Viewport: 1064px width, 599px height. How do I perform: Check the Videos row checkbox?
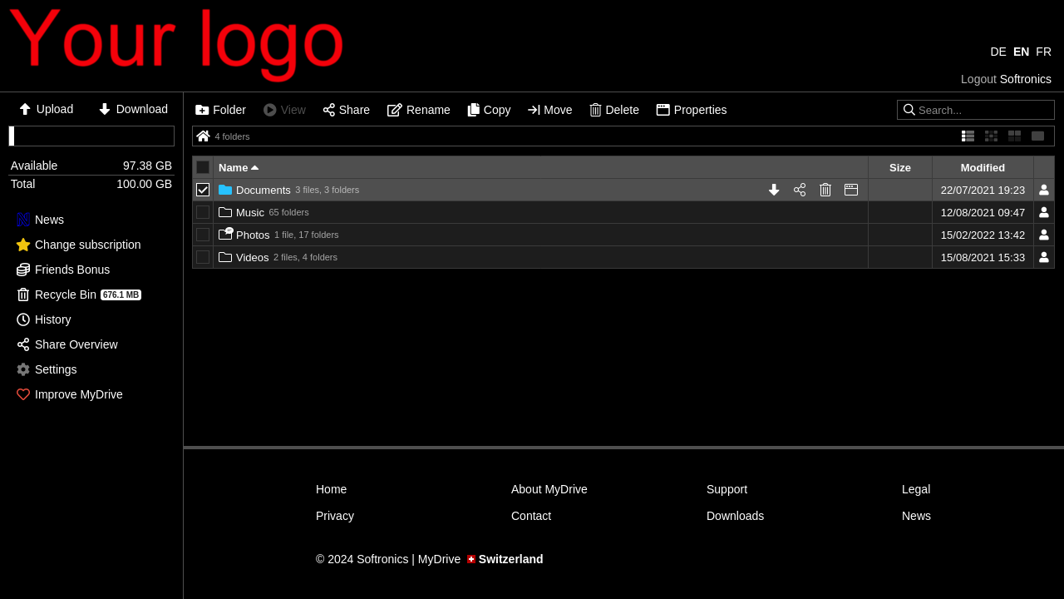tap(203, 257)
